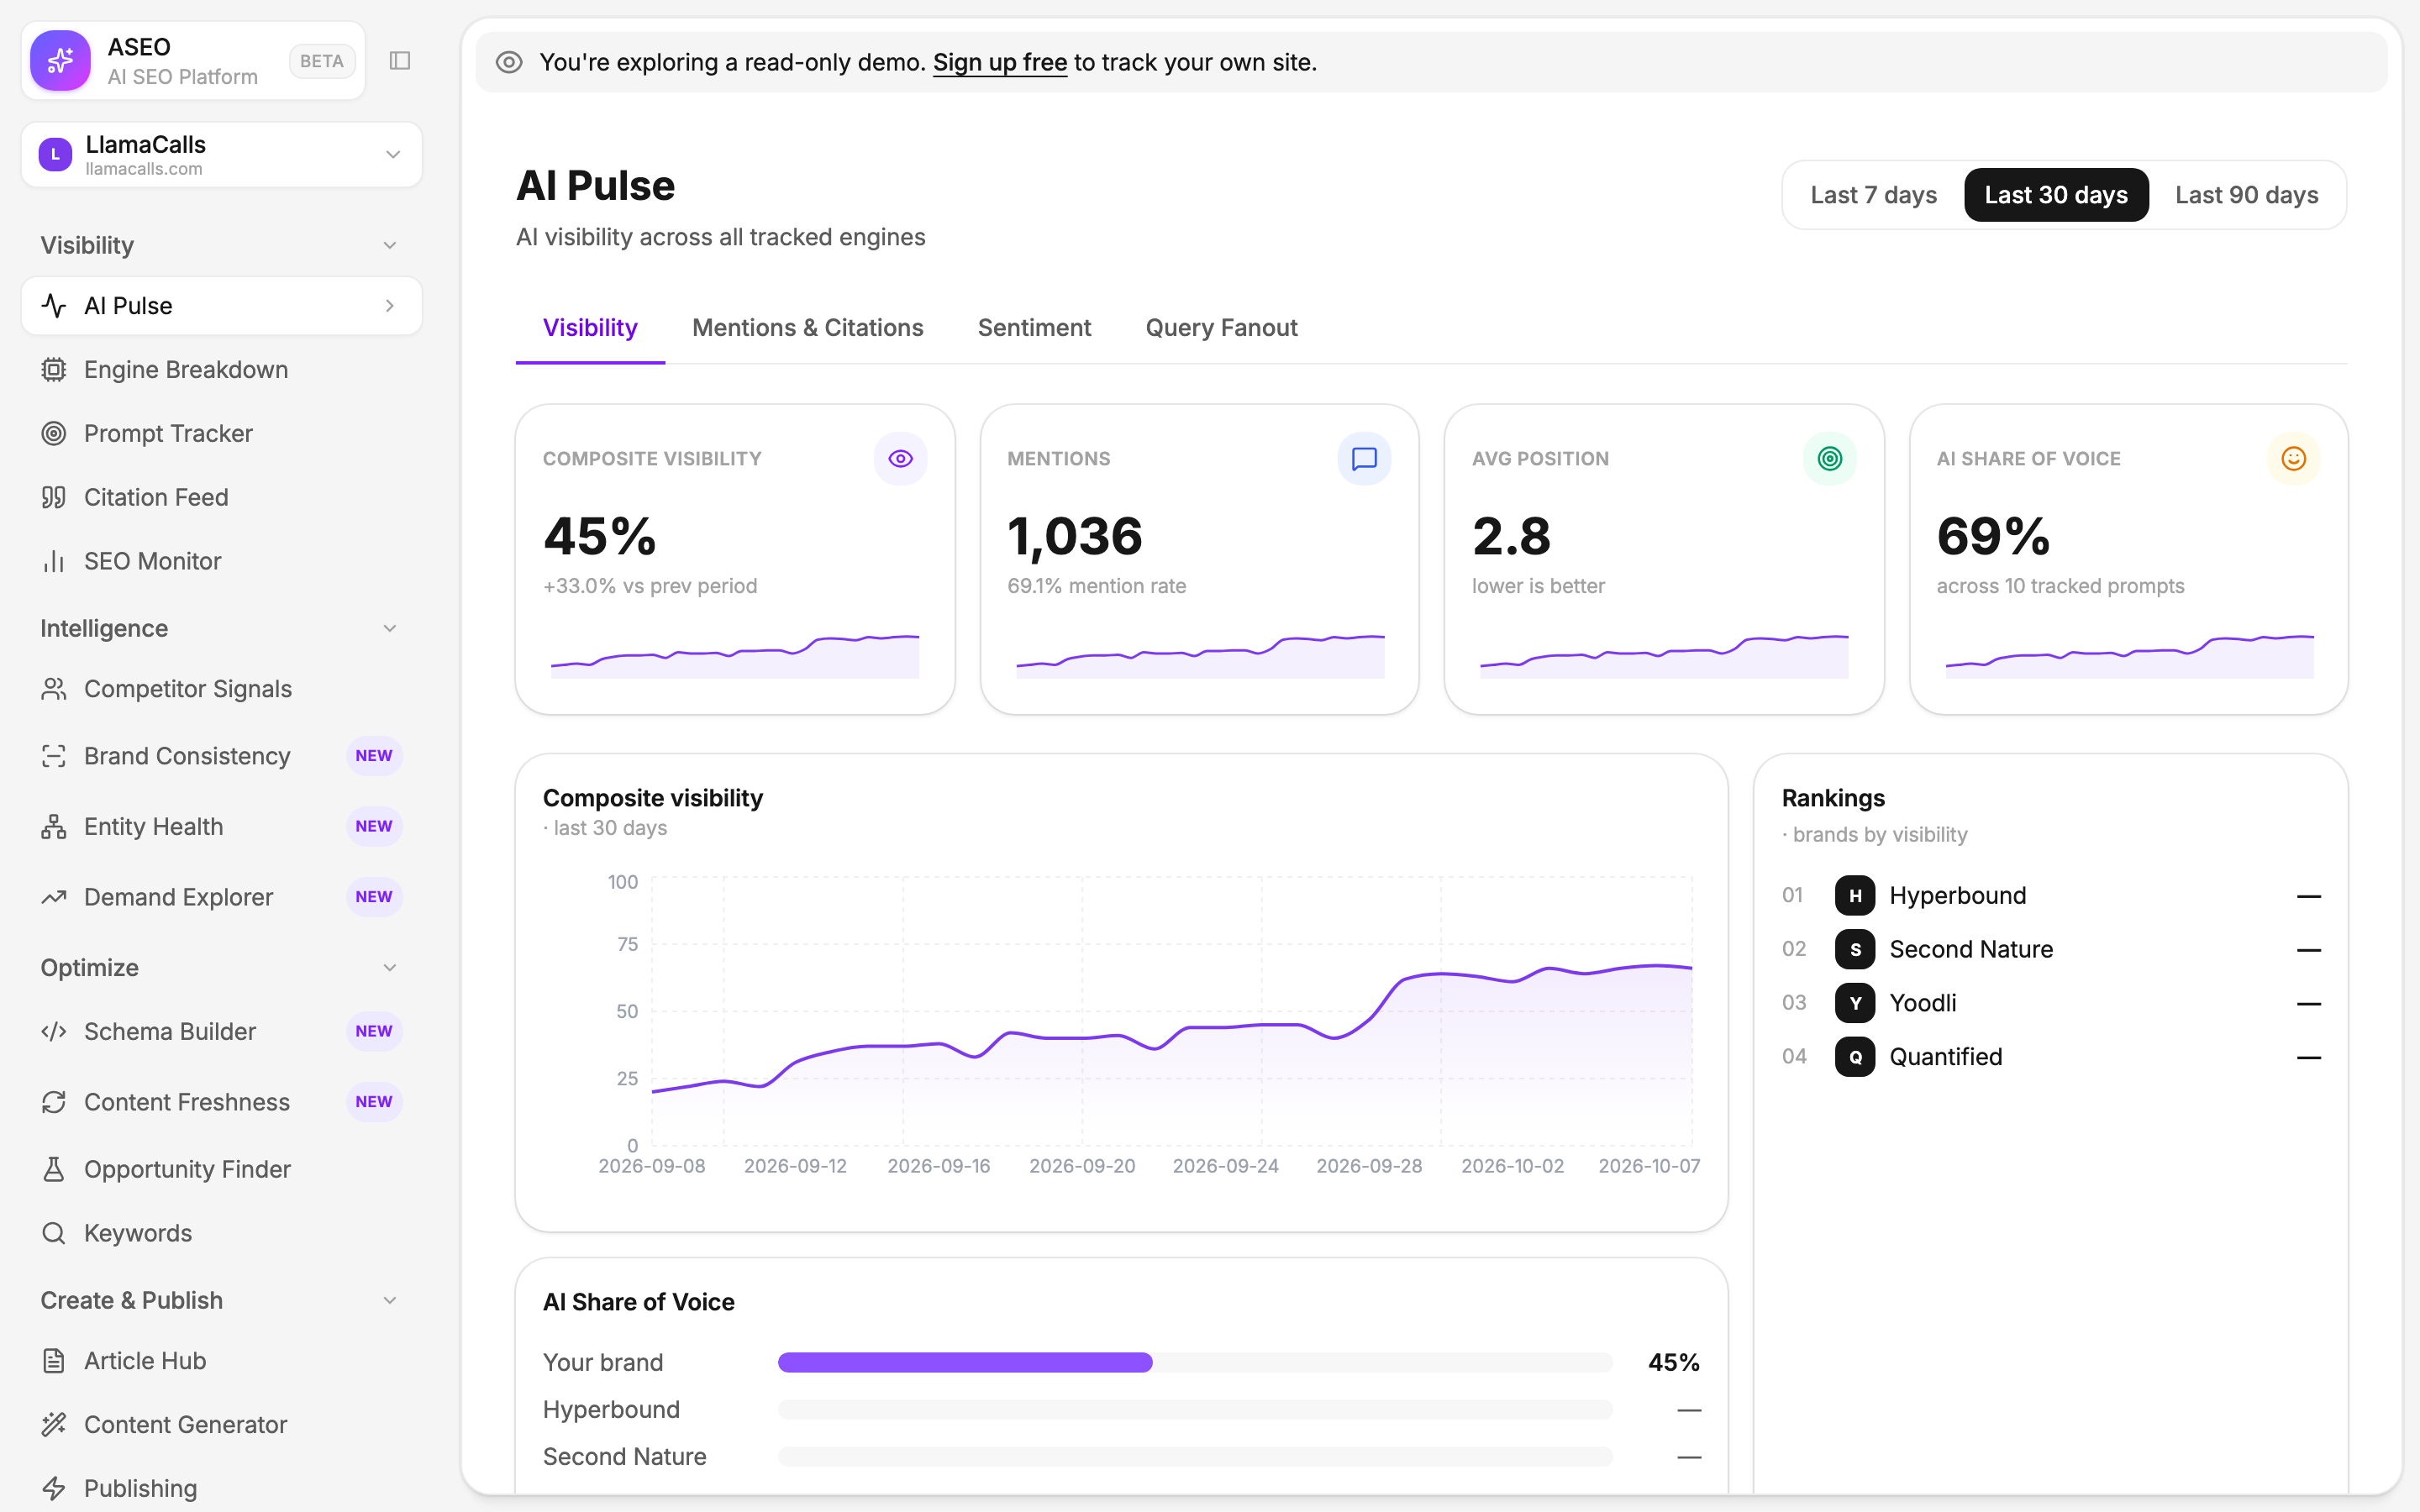Click the Composite visibility line chart
The width and height of the screenshot is (2420, 1512).
(1171, 1012)
